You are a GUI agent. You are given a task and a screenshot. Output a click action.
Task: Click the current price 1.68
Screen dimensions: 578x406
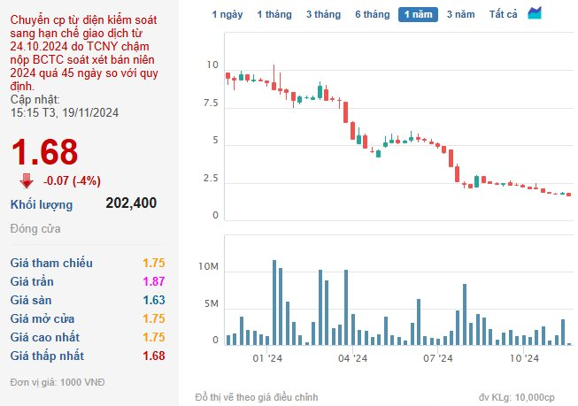[x=44, y=151]
